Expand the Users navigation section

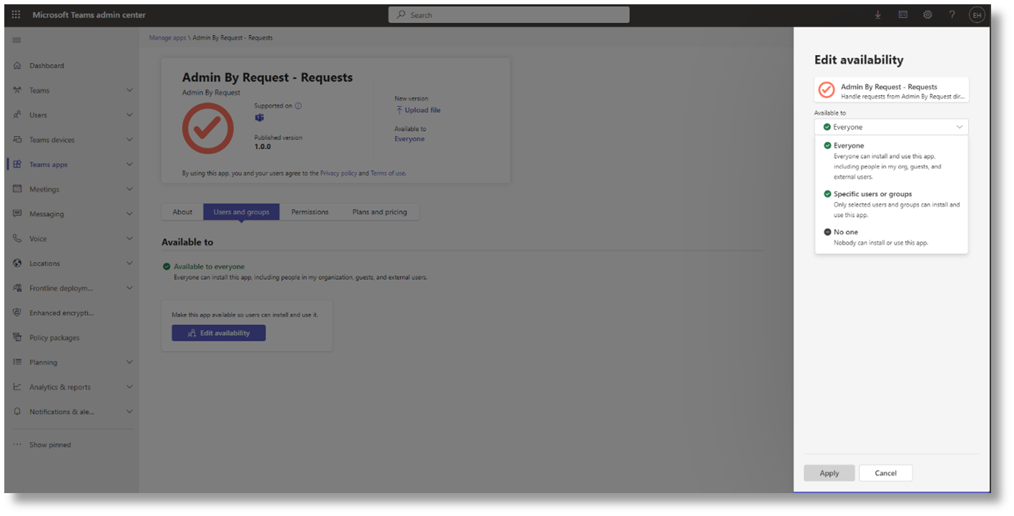[130, 115]
